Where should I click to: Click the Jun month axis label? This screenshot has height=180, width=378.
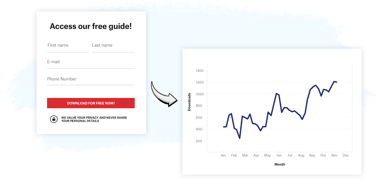pos(279,155)
